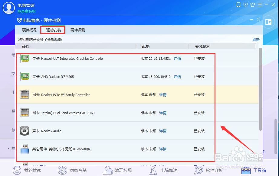Open 工具箱 toolbox
This screenshot has width=279, height=176.
(254, 170)
